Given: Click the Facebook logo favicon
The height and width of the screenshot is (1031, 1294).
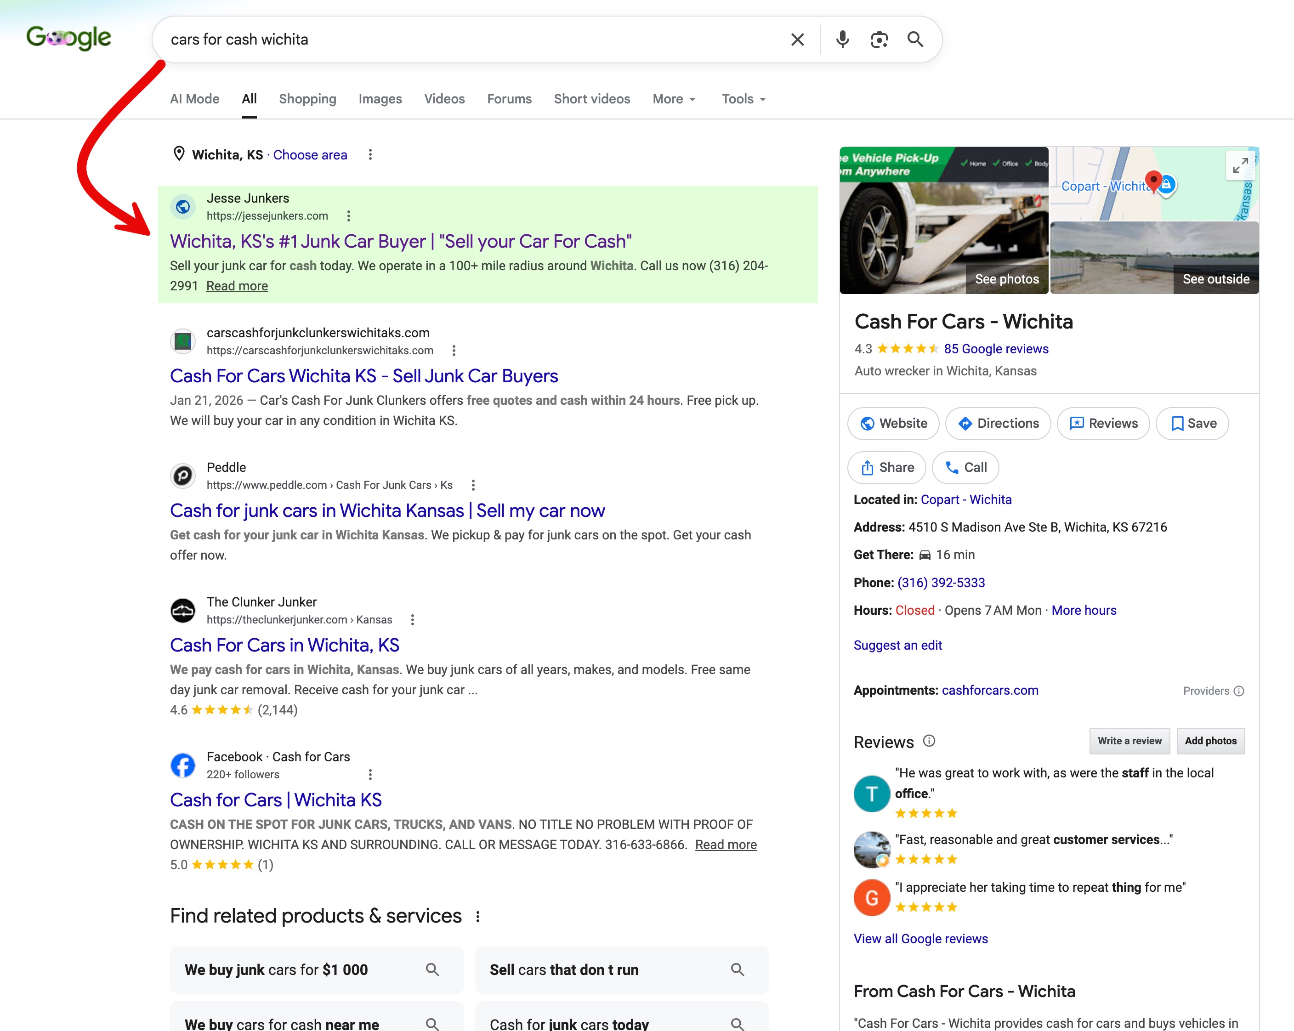Looking at the screenshot, I should click(x=182, y=765).
